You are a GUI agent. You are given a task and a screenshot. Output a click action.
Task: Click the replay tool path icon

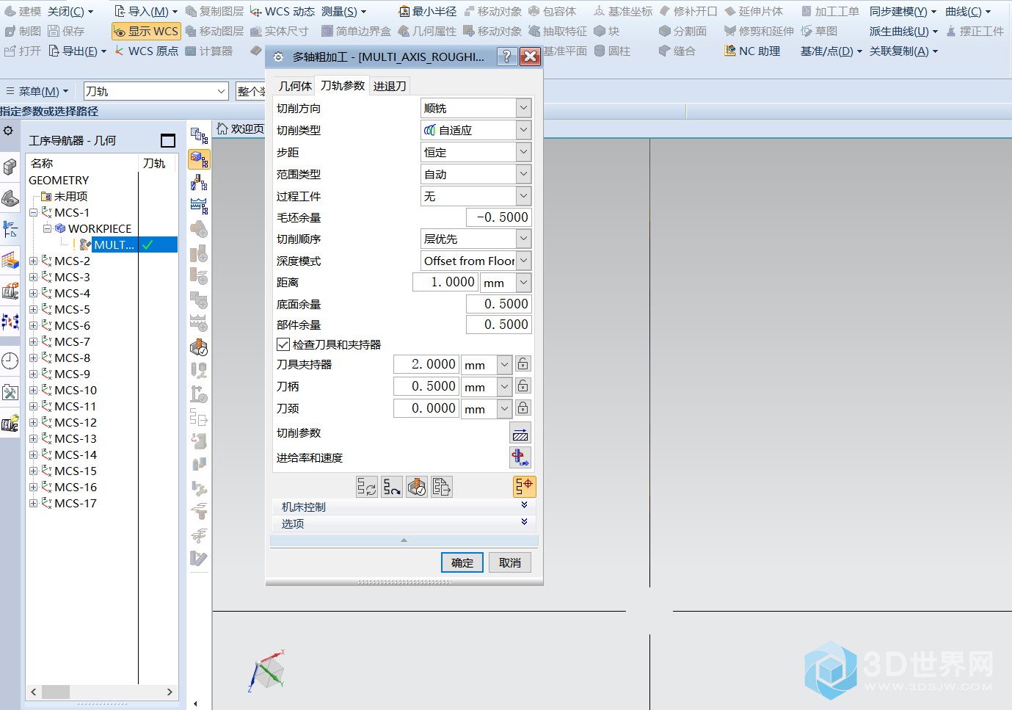[392, 487]
